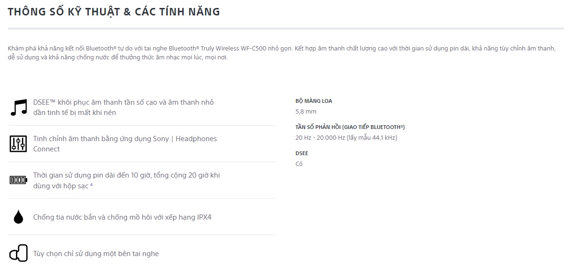Click the equalizer sliders icon
The height and width of the screenshot is (271, 577).
pyautogui.click(x=19, y=143)
